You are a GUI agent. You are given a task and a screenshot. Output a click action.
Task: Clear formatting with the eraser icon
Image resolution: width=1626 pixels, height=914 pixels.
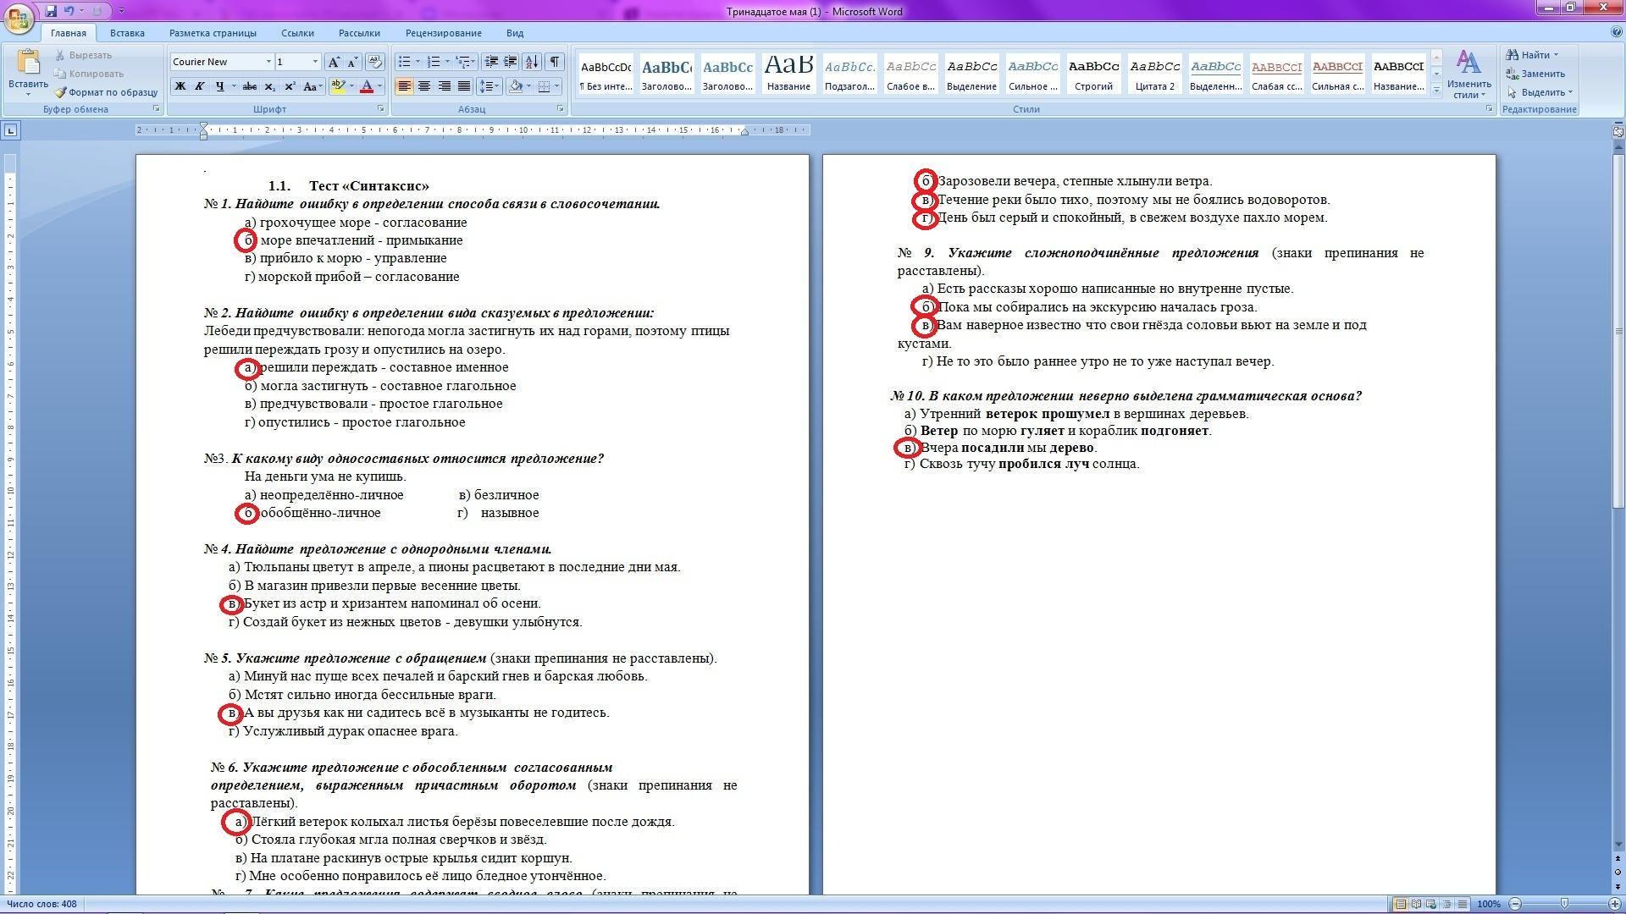pos(375,62)
